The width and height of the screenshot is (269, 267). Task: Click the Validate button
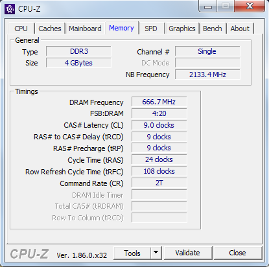pos(187,253)
